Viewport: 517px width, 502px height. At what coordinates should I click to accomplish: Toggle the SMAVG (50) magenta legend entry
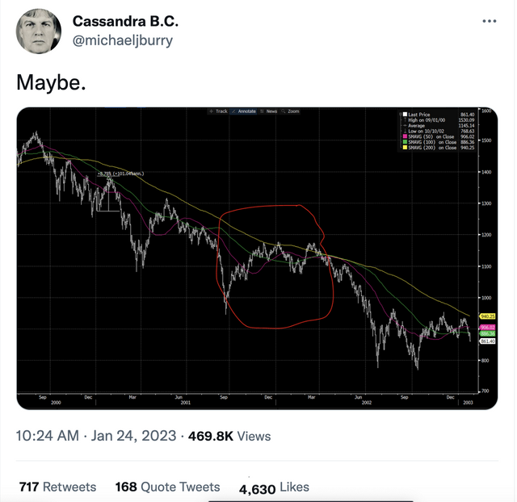tap(438, 136)
